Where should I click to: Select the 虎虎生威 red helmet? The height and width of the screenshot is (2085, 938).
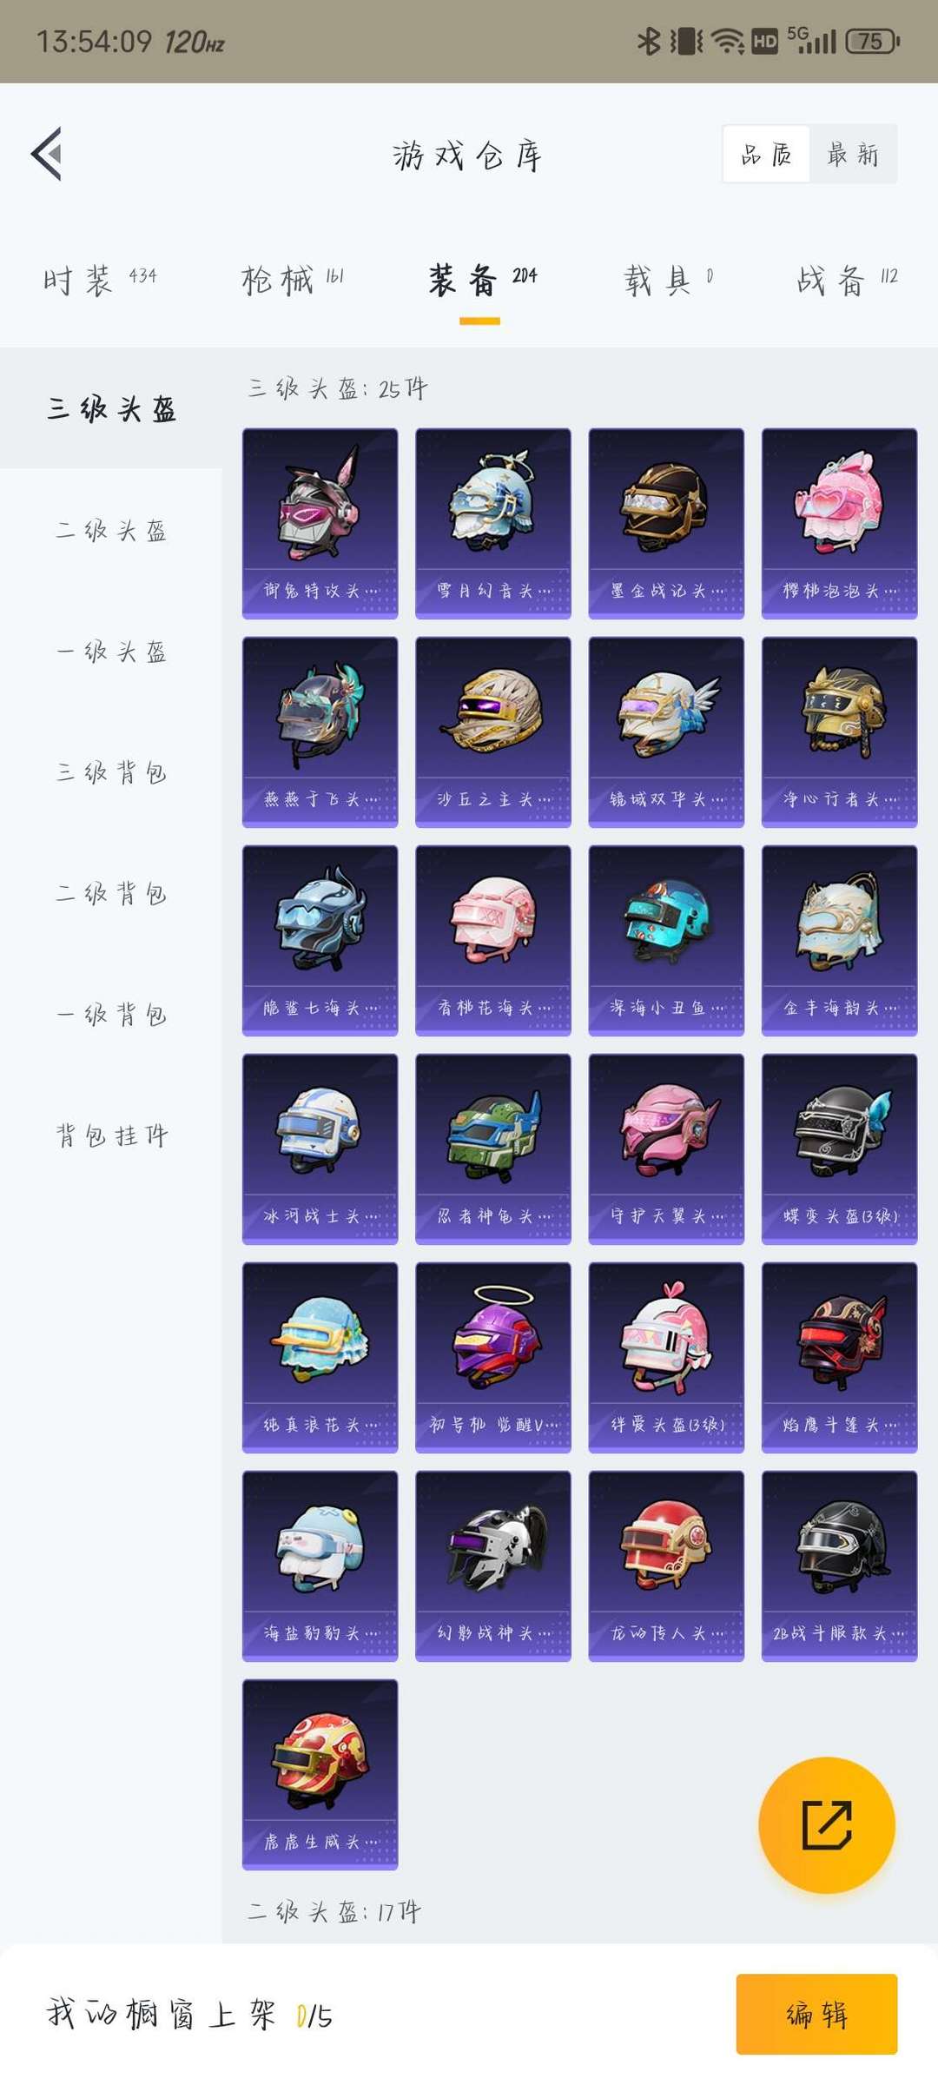pyautogui.click(x=320, y=1774)
